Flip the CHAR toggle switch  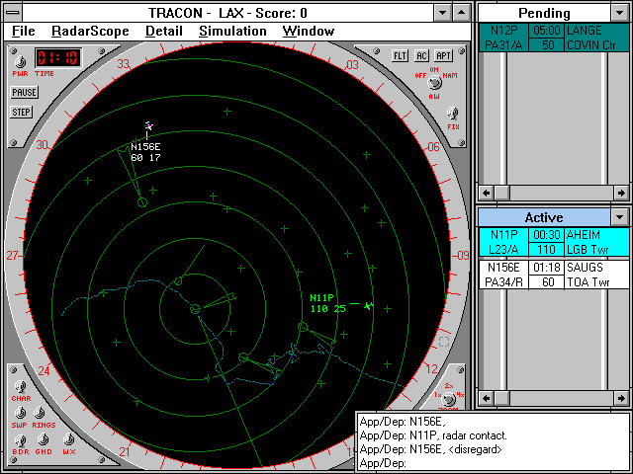(x=20, y=387)
